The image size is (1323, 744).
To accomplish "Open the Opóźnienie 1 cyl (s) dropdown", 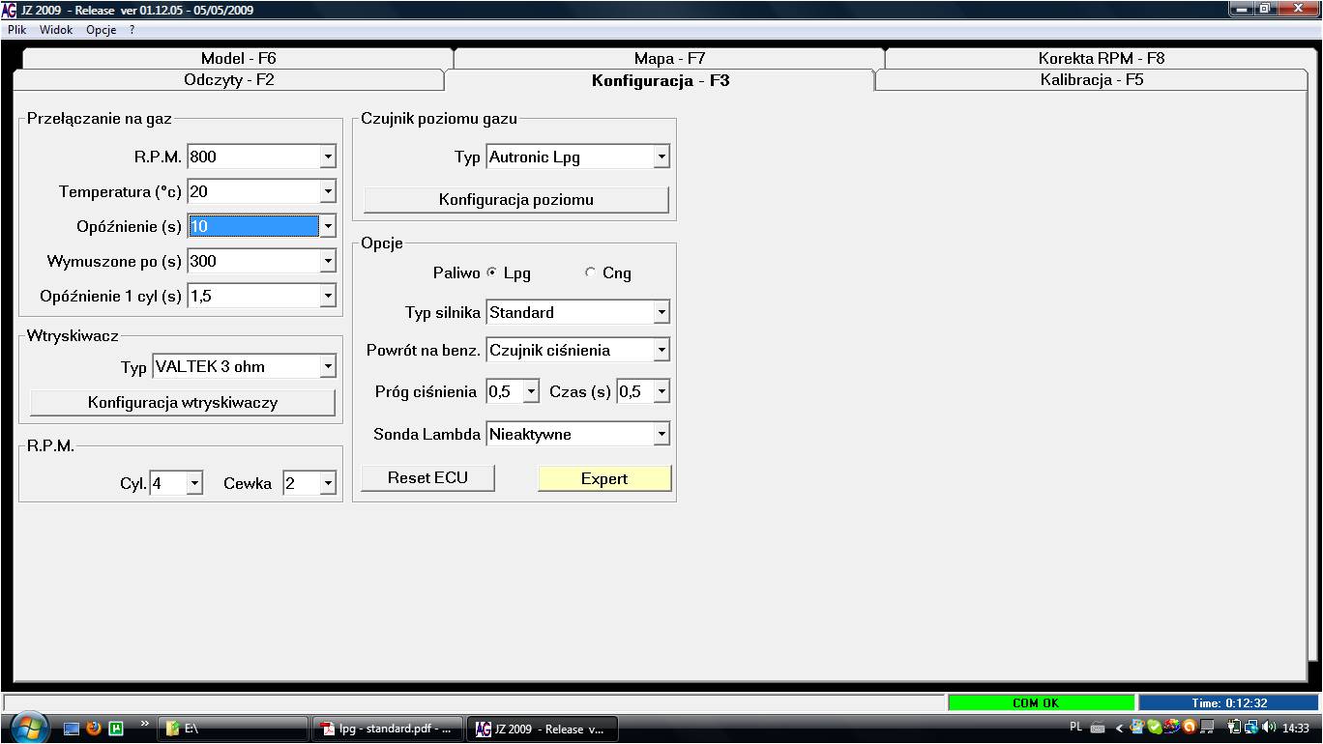I will (x=328, y=296).
